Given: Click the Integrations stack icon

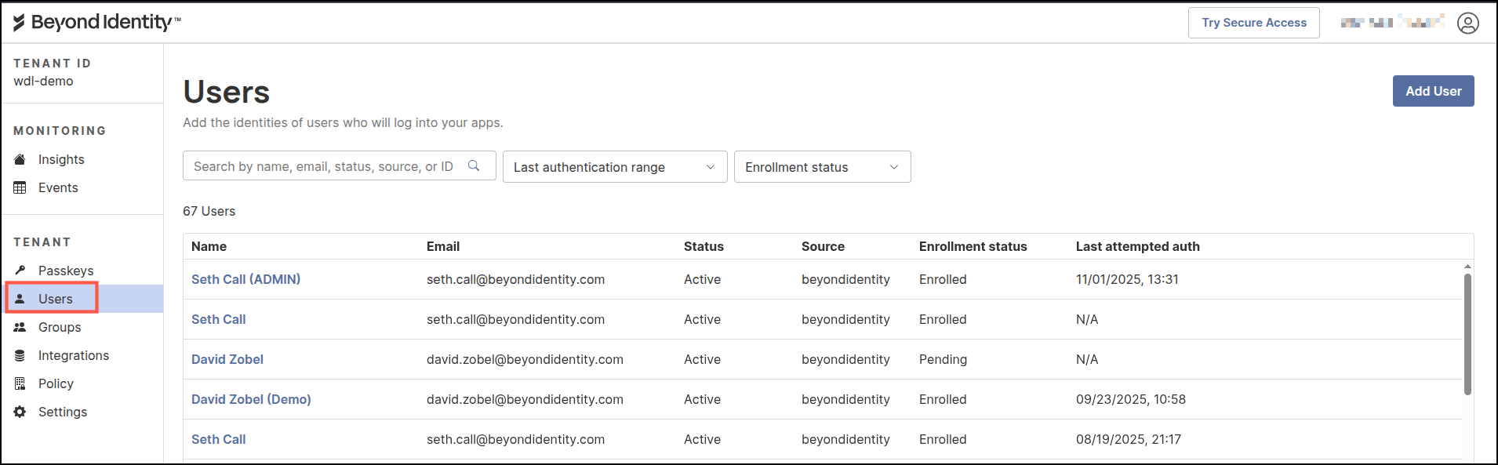Looking at the screenshot, I should (x=20, y=355).
